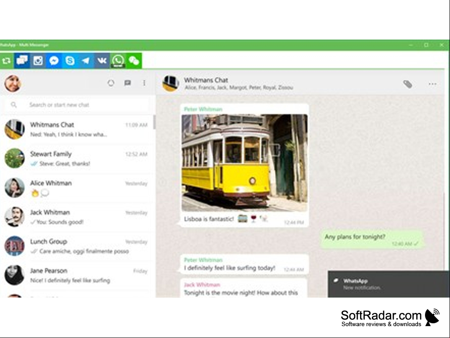The height and width of the screenshot is (338, 450).
Task: Open the Stewart Family conversation
Action: 77,158
